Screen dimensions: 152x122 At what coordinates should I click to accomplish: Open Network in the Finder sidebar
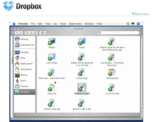click(25, 39)
